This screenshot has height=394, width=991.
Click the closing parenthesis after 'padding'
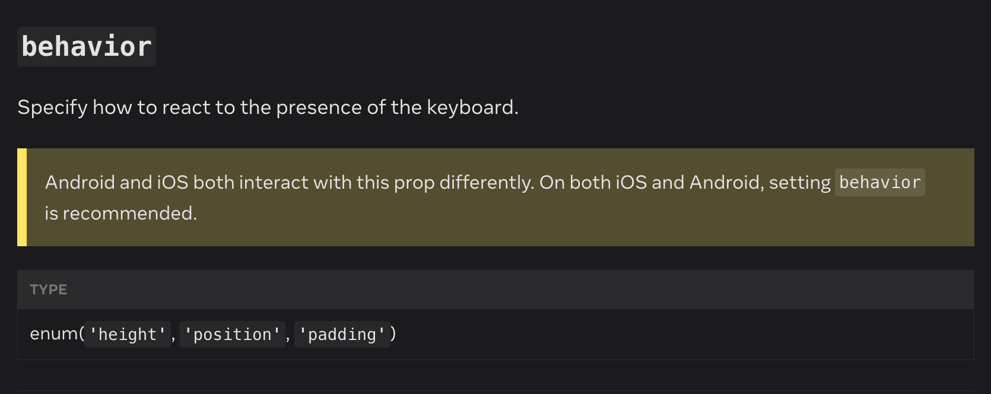pos(393,334)
